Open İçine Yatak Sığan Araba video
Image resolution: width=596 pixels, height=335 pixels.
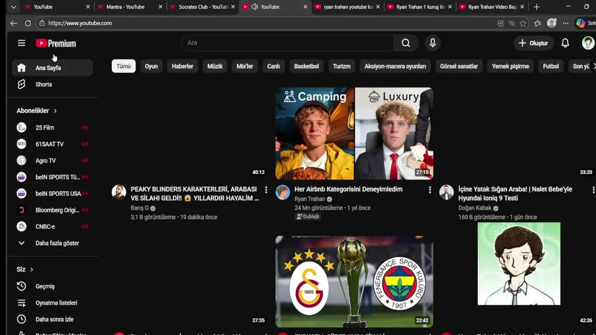tap(515, 194)
